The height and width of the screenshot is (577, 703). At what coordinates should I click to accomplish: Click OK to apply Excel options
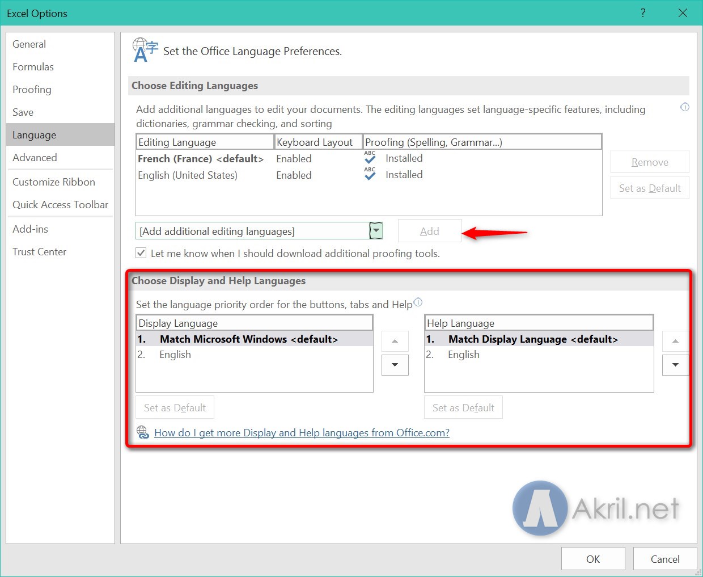point(593,559)
